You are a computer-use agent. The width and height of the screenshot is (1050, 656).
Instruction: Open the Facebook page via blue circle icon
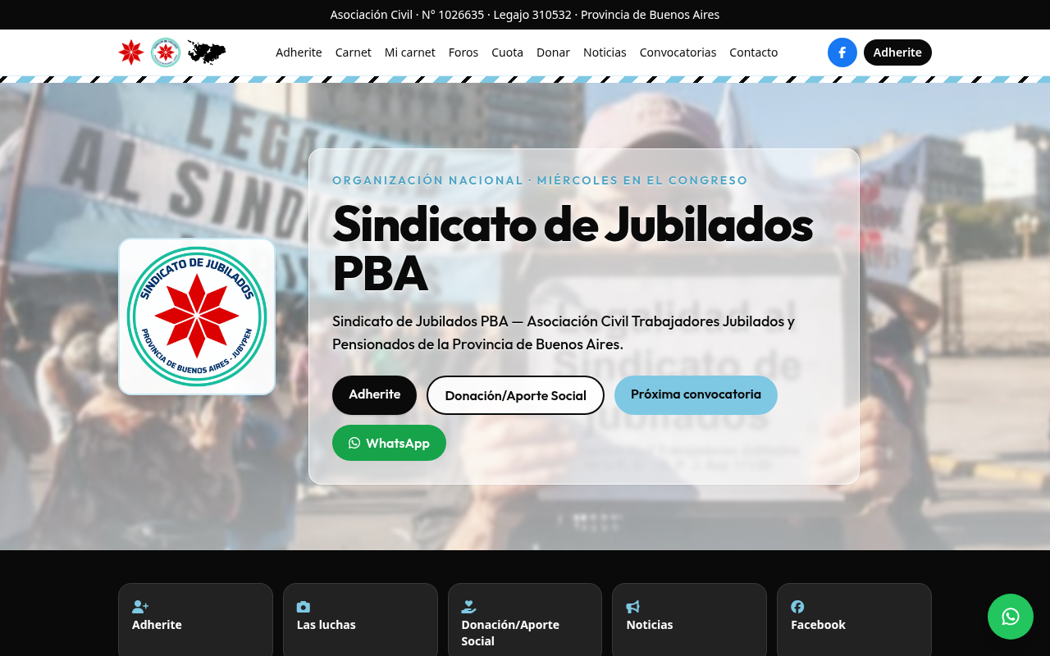842,52
